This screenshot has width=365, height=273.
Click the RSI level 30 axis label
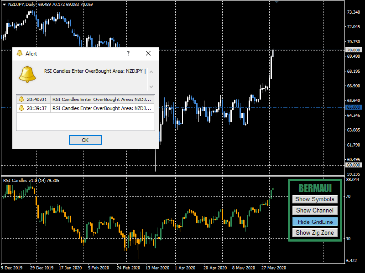pos(348,238)
